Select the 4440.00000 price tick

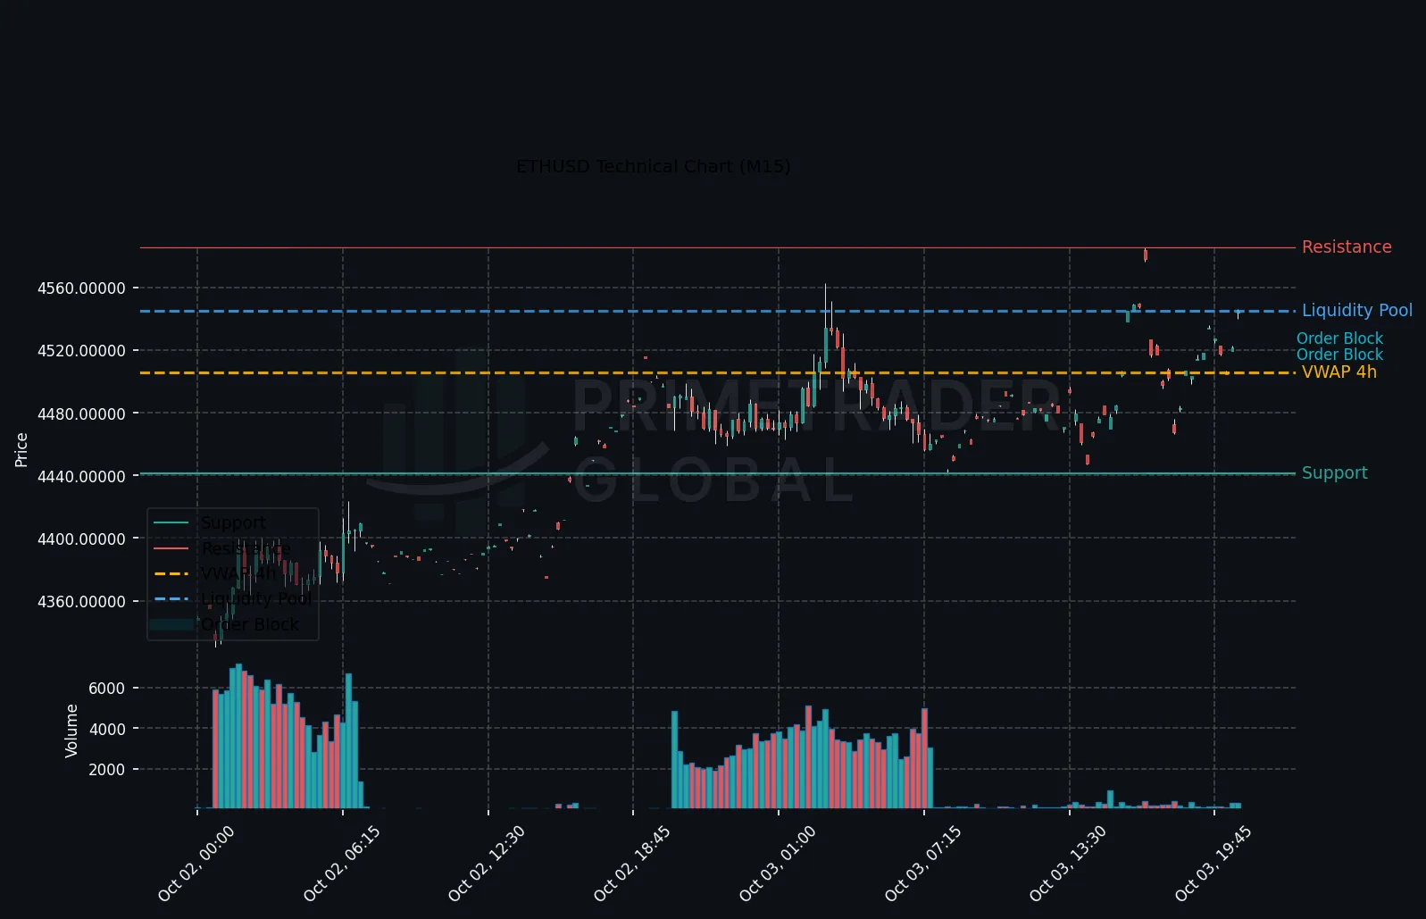tap(81, 477)
